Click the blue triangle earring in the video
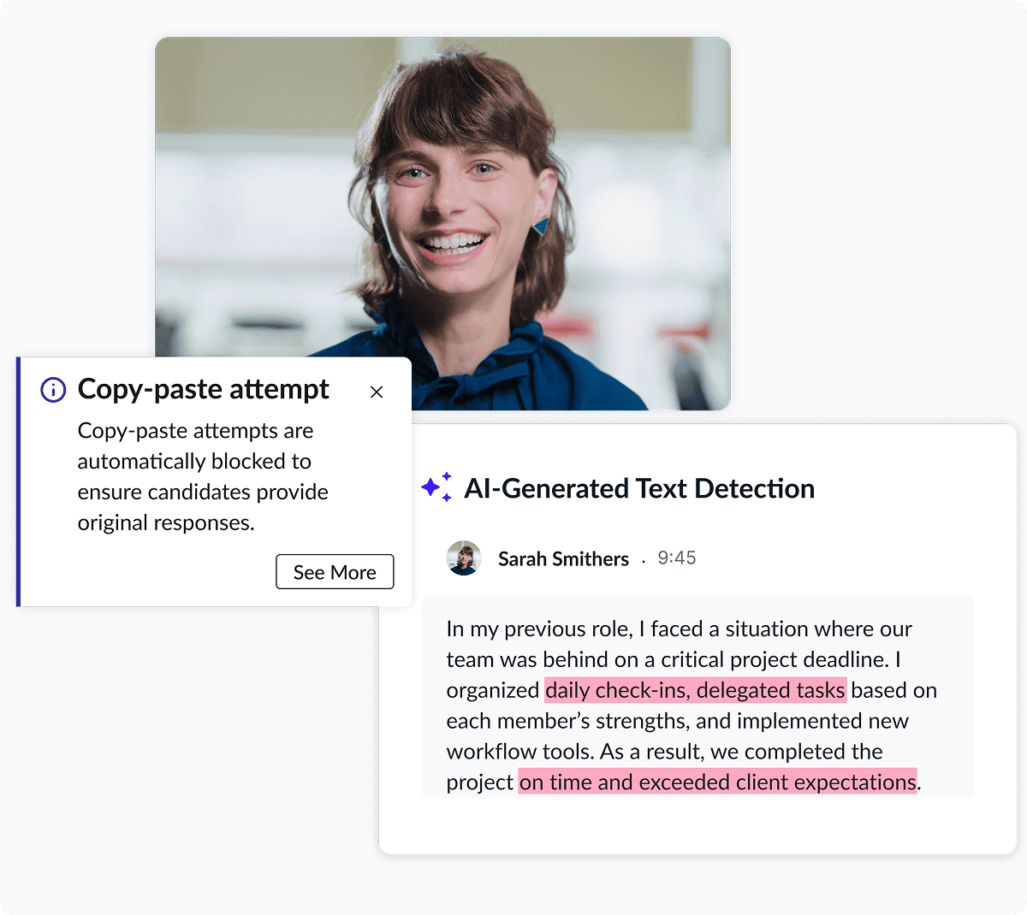1027x915 pixels. point(540,227)
